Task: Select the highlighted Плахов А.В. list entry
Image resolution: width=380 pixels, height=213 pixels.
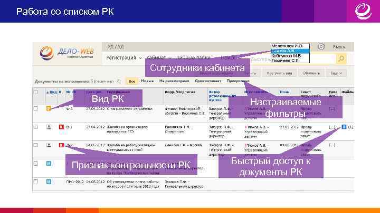Action: click(290, 51)
